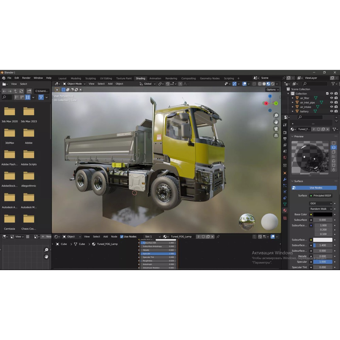Image resolution: width=340 pixels, height=340 pixels.
Task: Set material preview shape to Hair
Action: pos(334,156)
